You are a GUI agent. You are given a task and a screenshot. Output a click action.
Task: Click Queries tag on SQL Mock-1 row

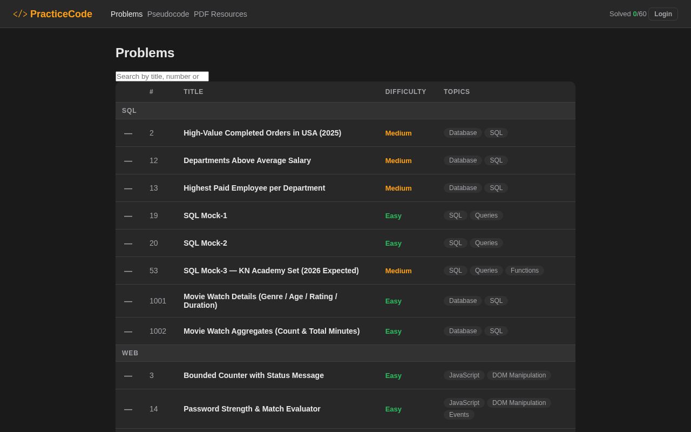[486, 215]
